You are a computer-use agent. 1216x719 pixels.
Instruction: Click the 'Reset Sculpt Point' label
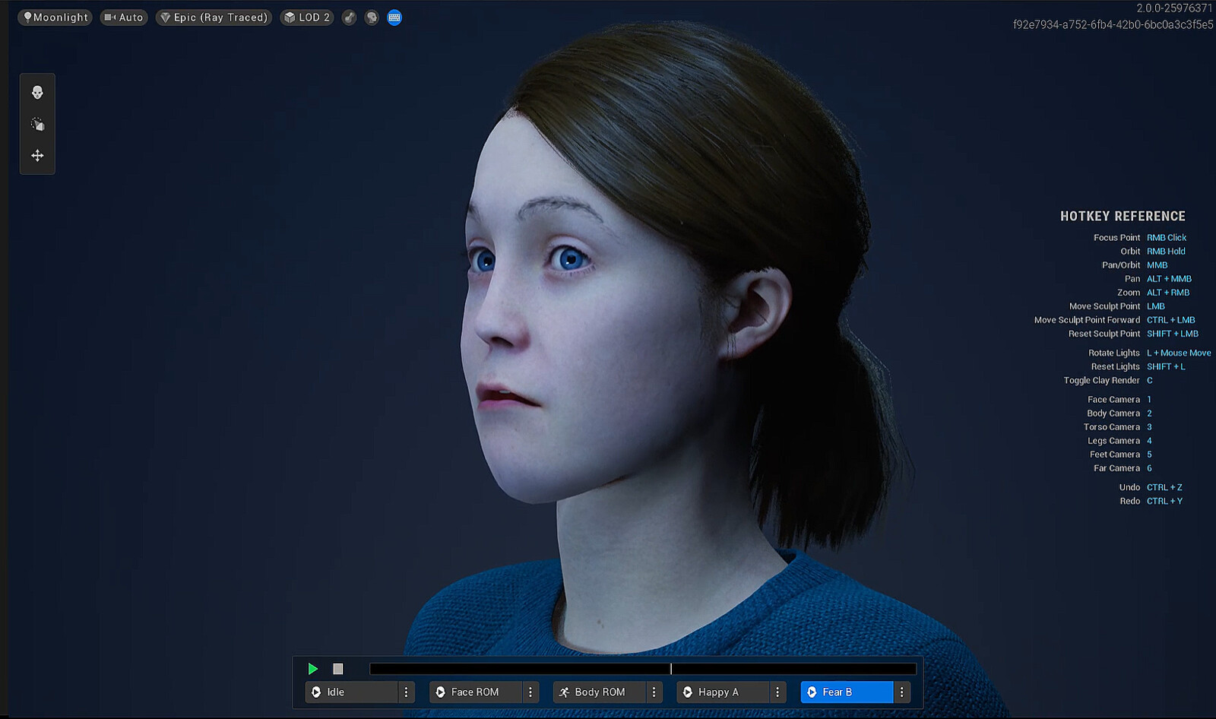[x=1104, y=334]
